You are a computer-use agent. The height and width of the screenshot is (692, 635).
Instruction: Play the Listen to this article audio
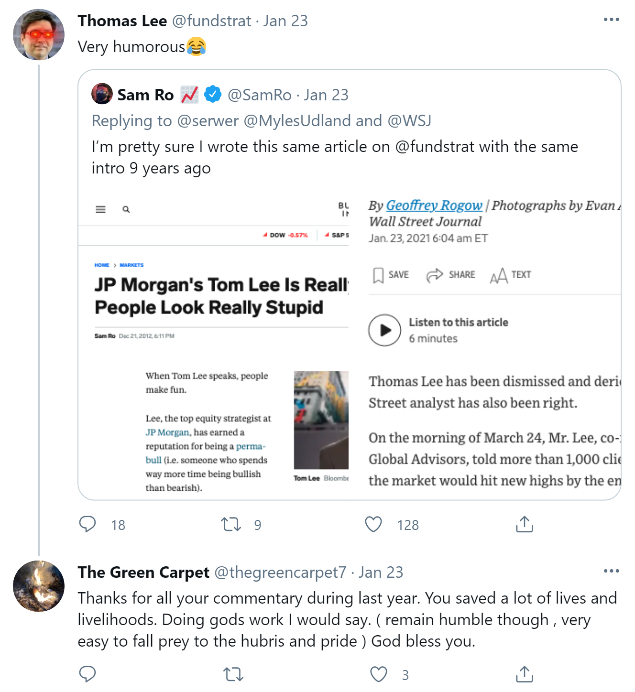pyautogui.click(x=384, y=330)
